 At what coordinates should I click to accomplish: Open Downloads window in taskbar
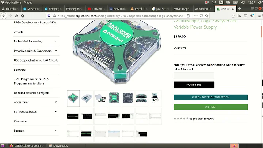pos(58,146)
